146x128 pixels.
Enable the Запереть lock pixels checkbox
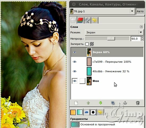click(87, 44)
